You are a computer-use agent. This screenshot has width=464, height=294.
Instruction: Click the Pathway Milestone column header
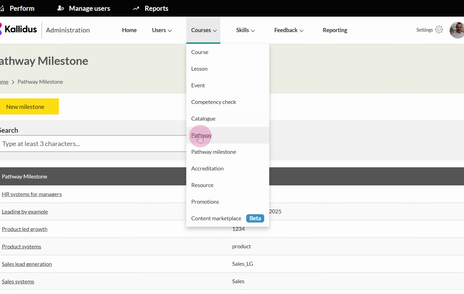(x=24, y=177)
